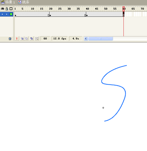Viewport: 147px width, 151px height.
Task: Click the Scene 1 clapperboard icon
Action: pos(3,2)
